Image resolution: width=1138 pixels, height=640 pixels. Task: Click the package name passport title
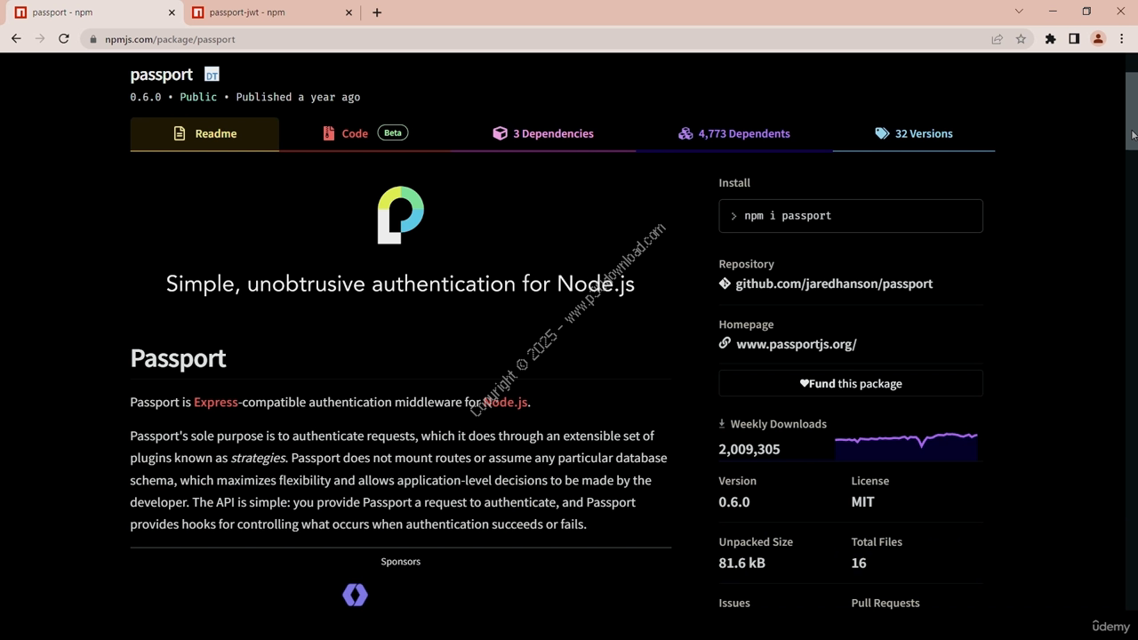click(x=161, y=75)
